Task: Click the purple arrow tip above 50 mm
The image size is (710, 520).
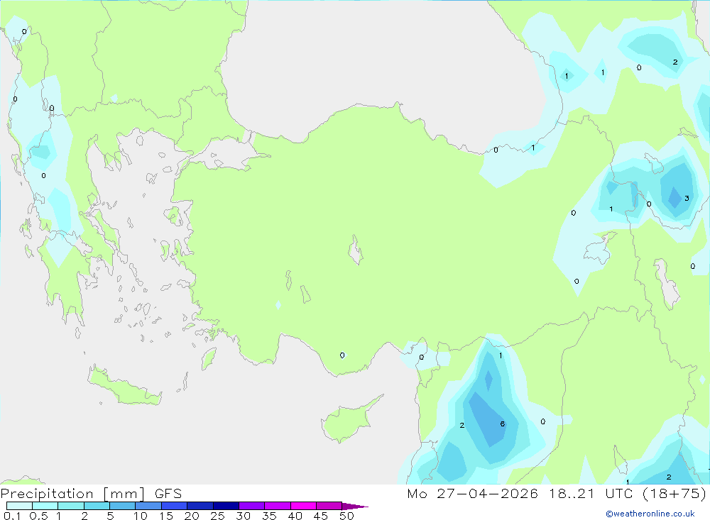Action: point(355,507)
